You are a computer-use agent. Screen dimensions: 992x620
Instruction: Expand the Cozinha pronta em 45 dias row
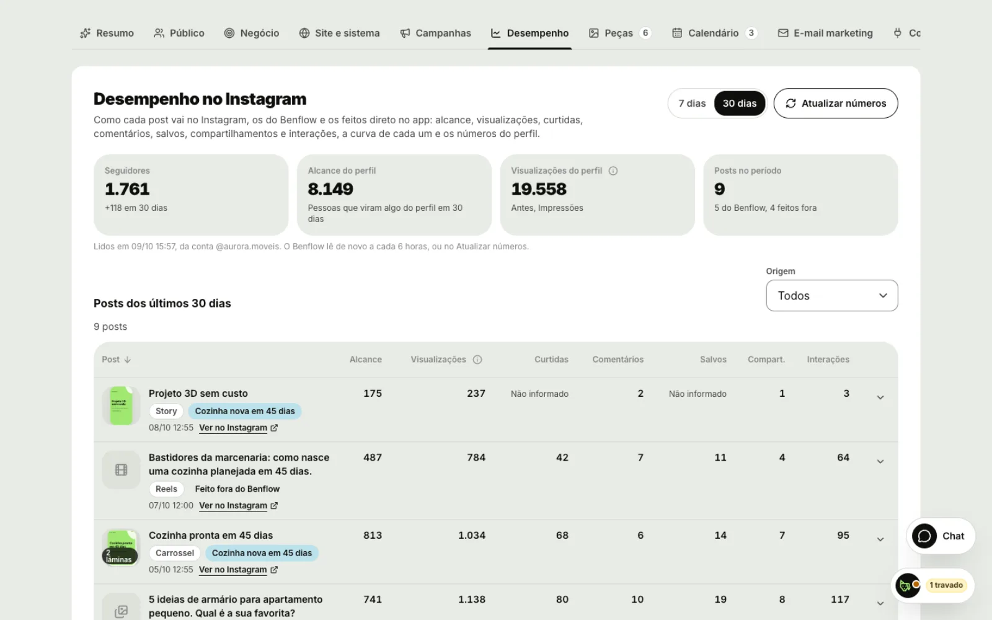(880, 539)
